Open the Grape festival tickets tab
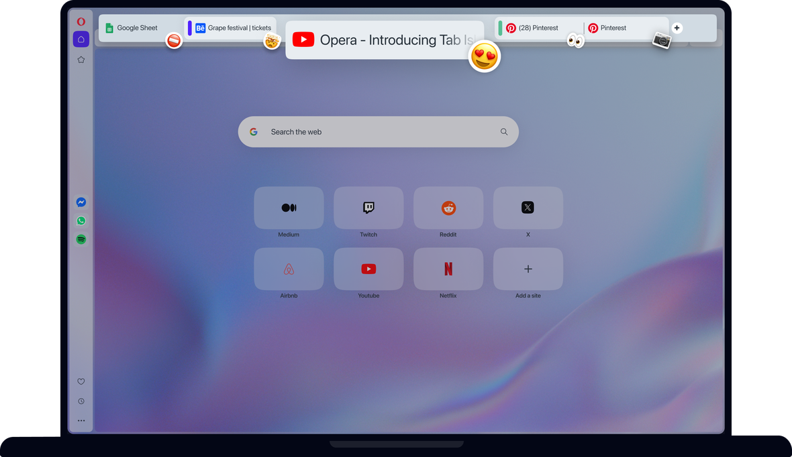792x457 pixels. click(232, 27)
